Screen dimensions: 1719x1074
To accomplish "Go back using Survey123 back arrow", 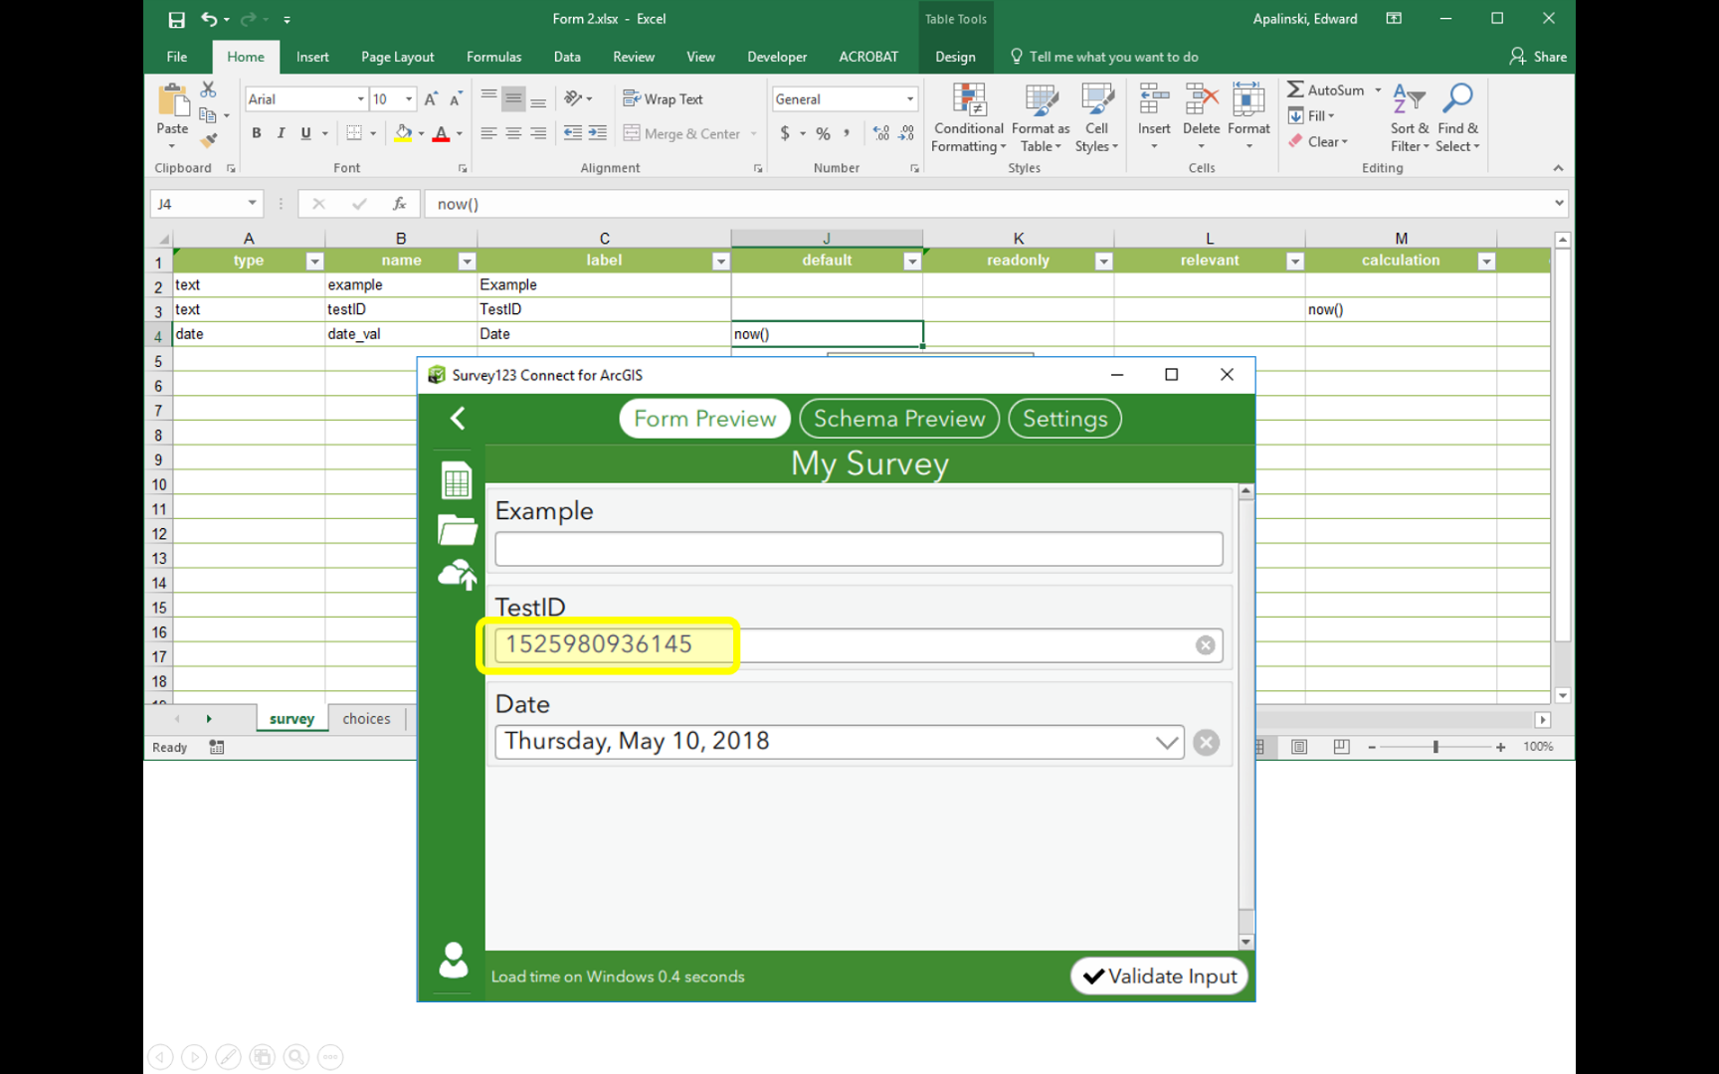I will (x=458, y=419).
